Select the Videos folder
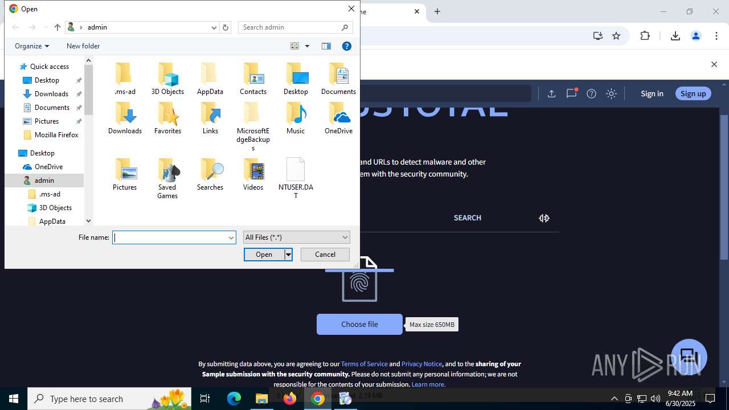 coord(253,175)
